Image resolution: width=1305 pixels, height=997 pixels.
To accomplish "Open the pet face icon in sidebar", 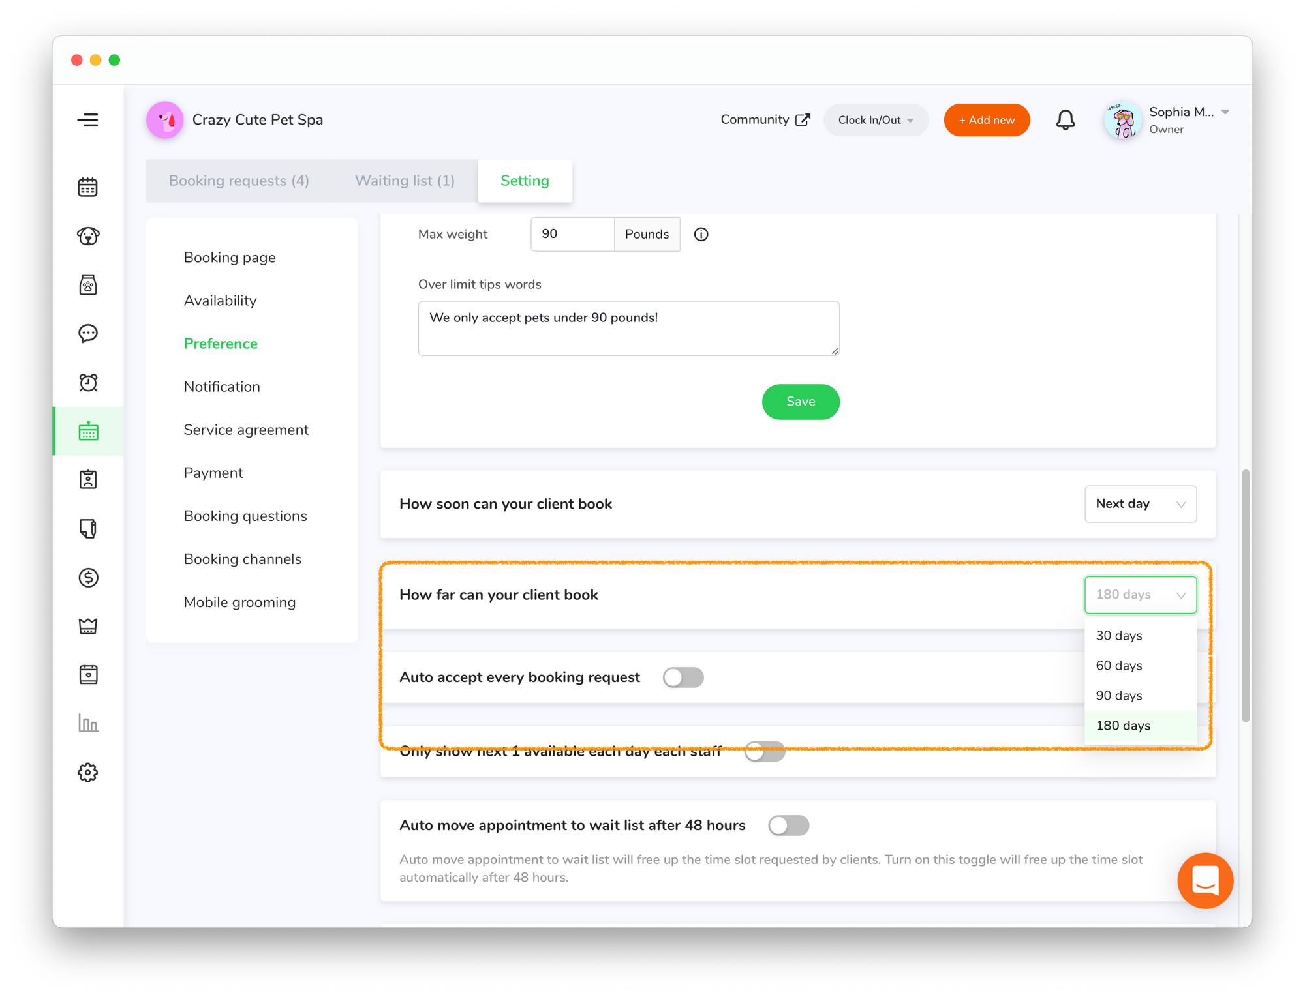I will coord(87,236).
